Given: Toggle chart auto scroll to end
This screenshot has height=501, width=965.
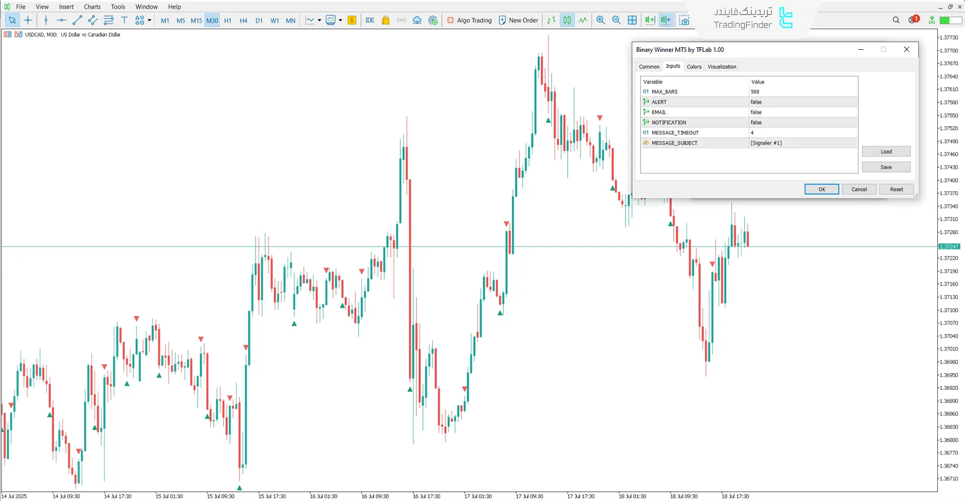Looking at the screenshot, I should point(650,20).
